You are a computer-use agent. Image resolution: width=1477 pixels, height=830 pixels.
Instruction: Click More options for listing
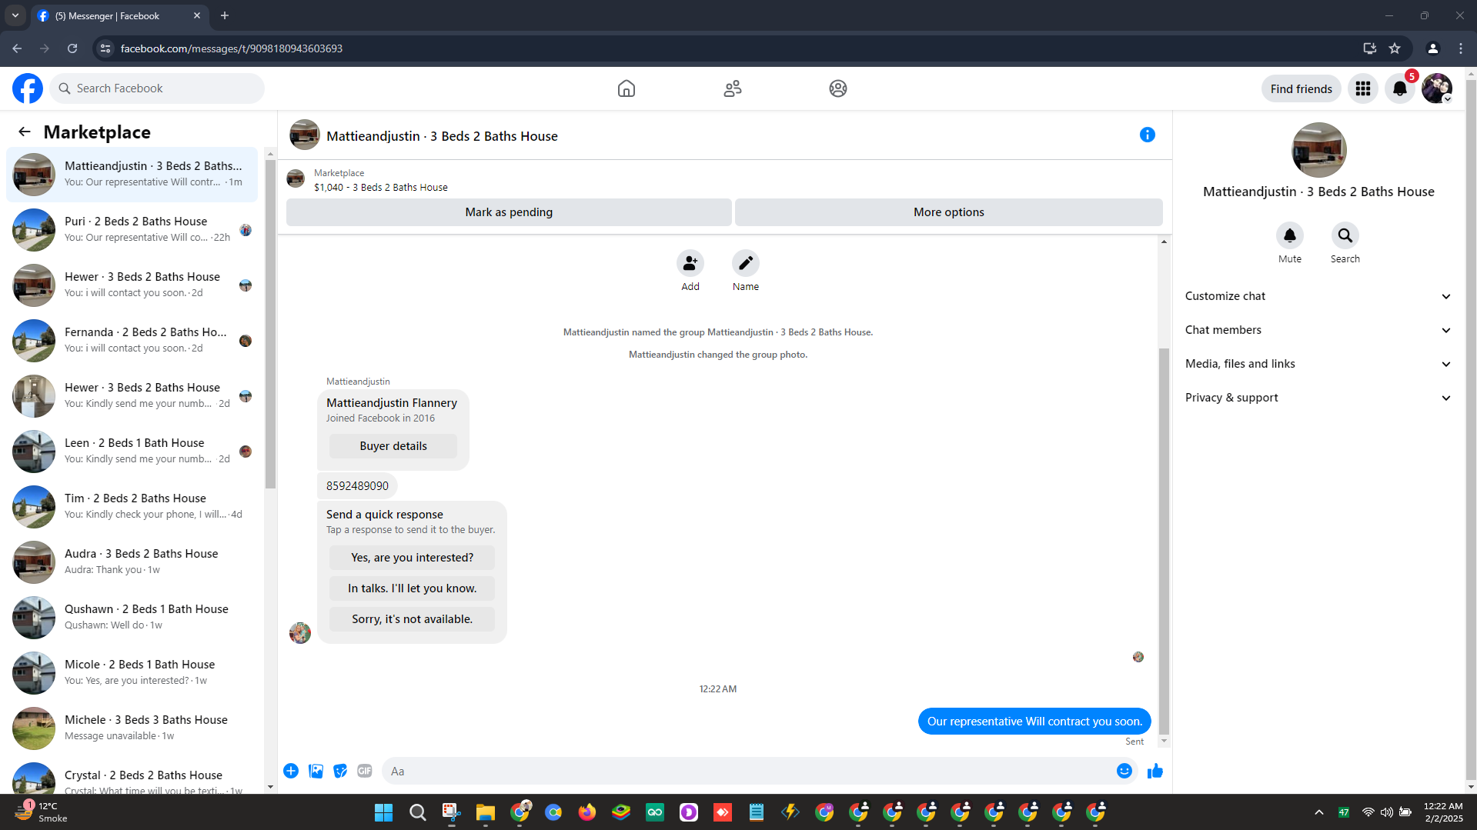pyautogui.click(x=948, y=212)
